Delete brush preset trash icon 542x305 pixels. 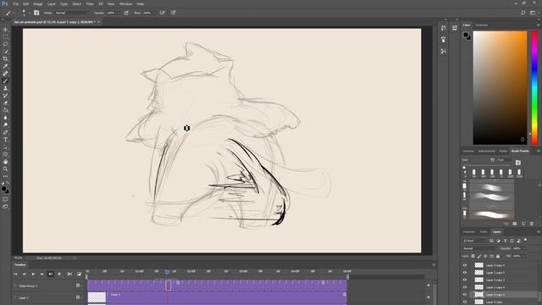pos(532,224)
